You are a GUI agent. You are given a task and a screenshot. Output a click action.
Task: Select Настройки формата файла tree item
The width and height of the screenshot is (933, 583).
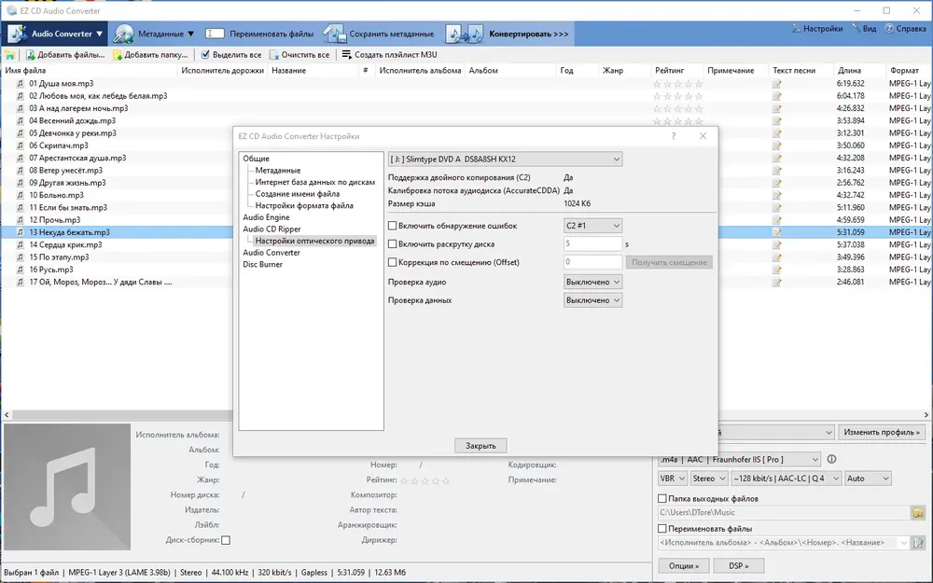[x=304, y=206]
